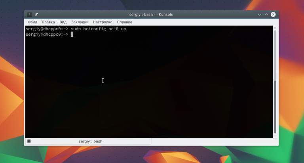Click the terminal scrollbar handle
Screen dimensions: 304x163
[x=275, y=107]
